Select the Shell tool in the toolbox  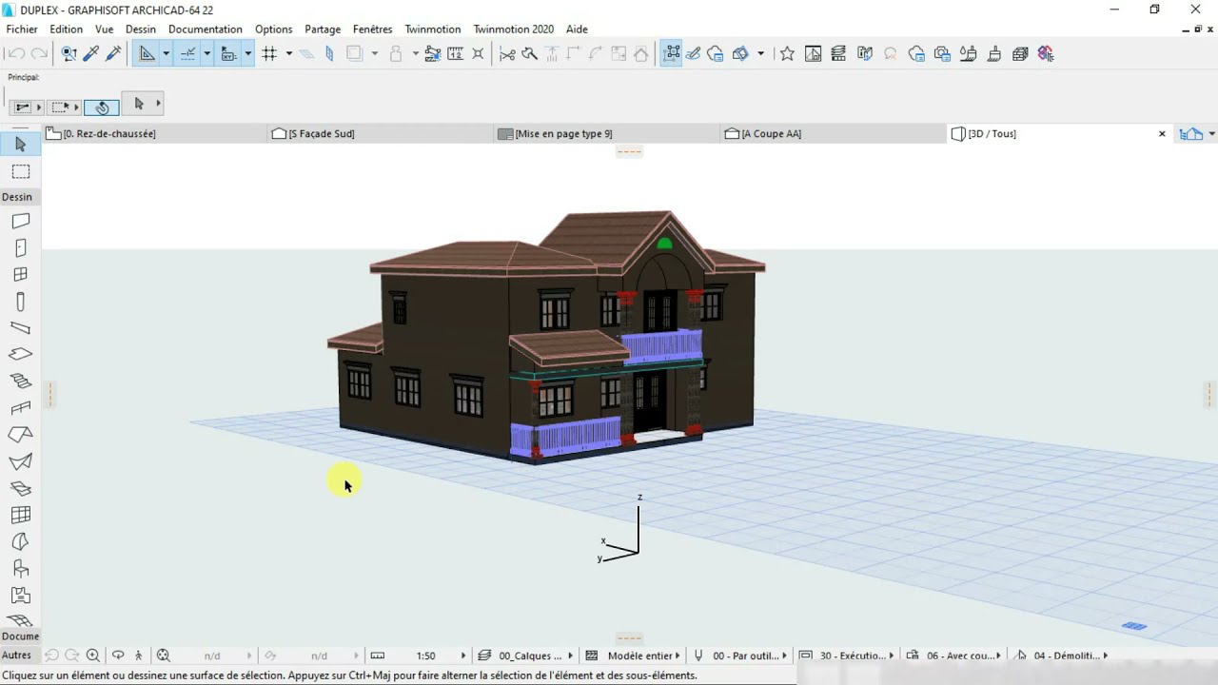tap(20, 461)
